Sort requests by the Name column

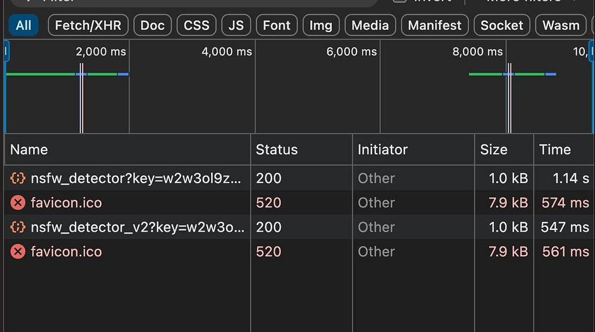29,150
